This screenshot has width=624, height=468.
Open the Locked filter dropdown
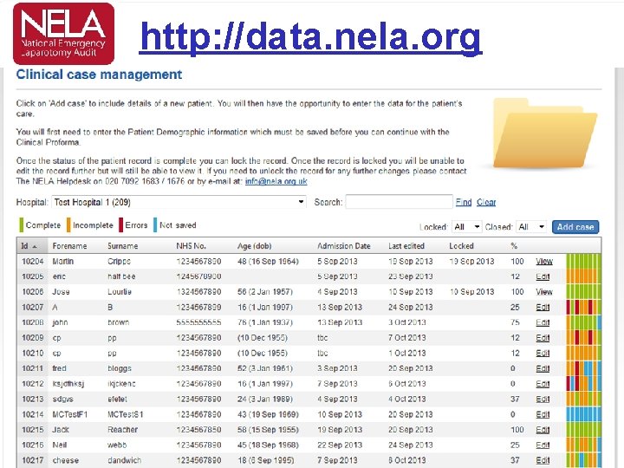467,227
